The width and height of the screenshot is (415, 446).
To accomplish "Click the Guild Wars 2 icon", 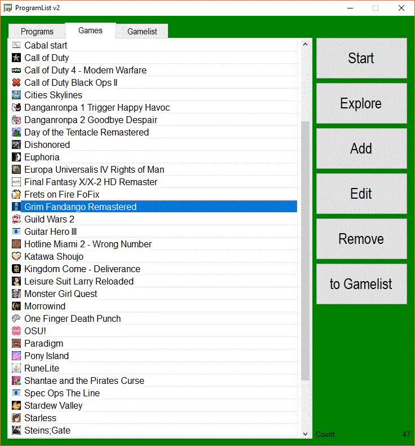I will tap(16, 219).
